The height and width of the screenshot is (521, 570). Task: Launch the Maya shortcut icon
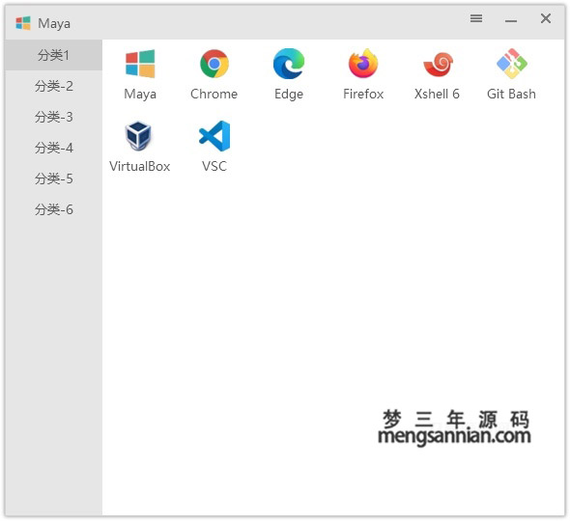140,64
